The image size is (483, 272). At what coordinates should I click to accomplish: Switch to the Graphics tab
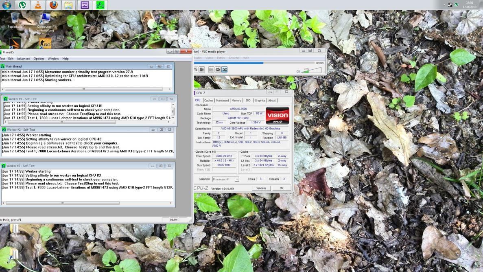click(x=260, y=101)
